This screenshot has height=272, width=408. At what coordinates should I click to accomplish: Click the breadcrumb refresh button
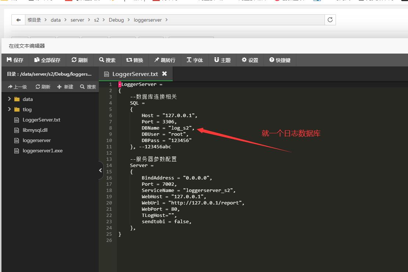pyautogui.click(x=329, y=20)
